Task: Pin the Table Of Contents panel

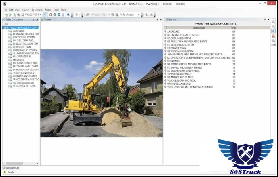Action: coord(33,19)
